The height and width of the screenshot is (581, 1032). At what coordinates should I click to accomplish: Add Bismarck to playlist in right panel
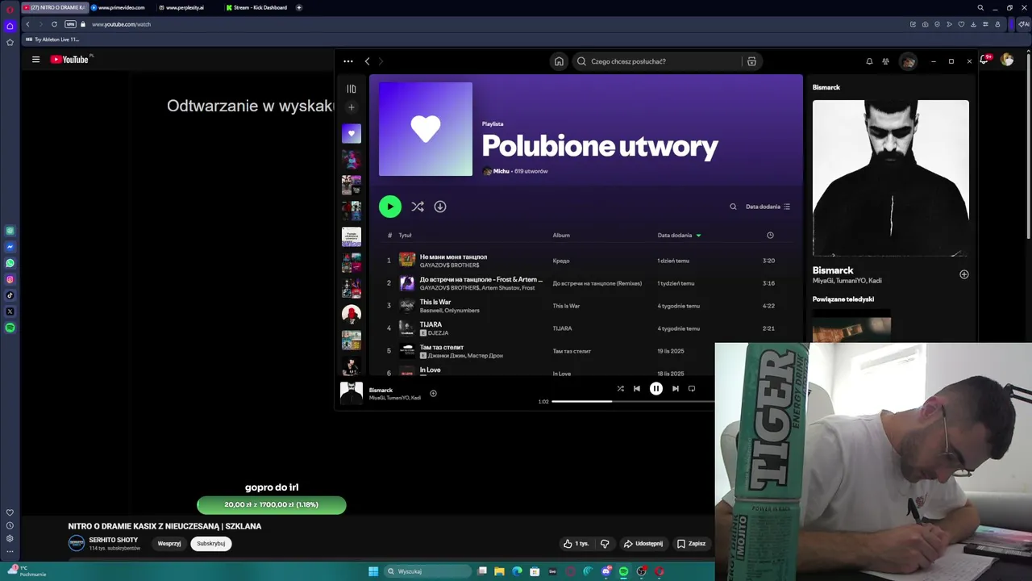pyautogui.click(x=963, y=274)
